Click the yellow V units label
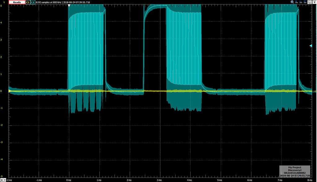This screenshot has width=317, height=182. pyautogui.click(x=3, y=2)
